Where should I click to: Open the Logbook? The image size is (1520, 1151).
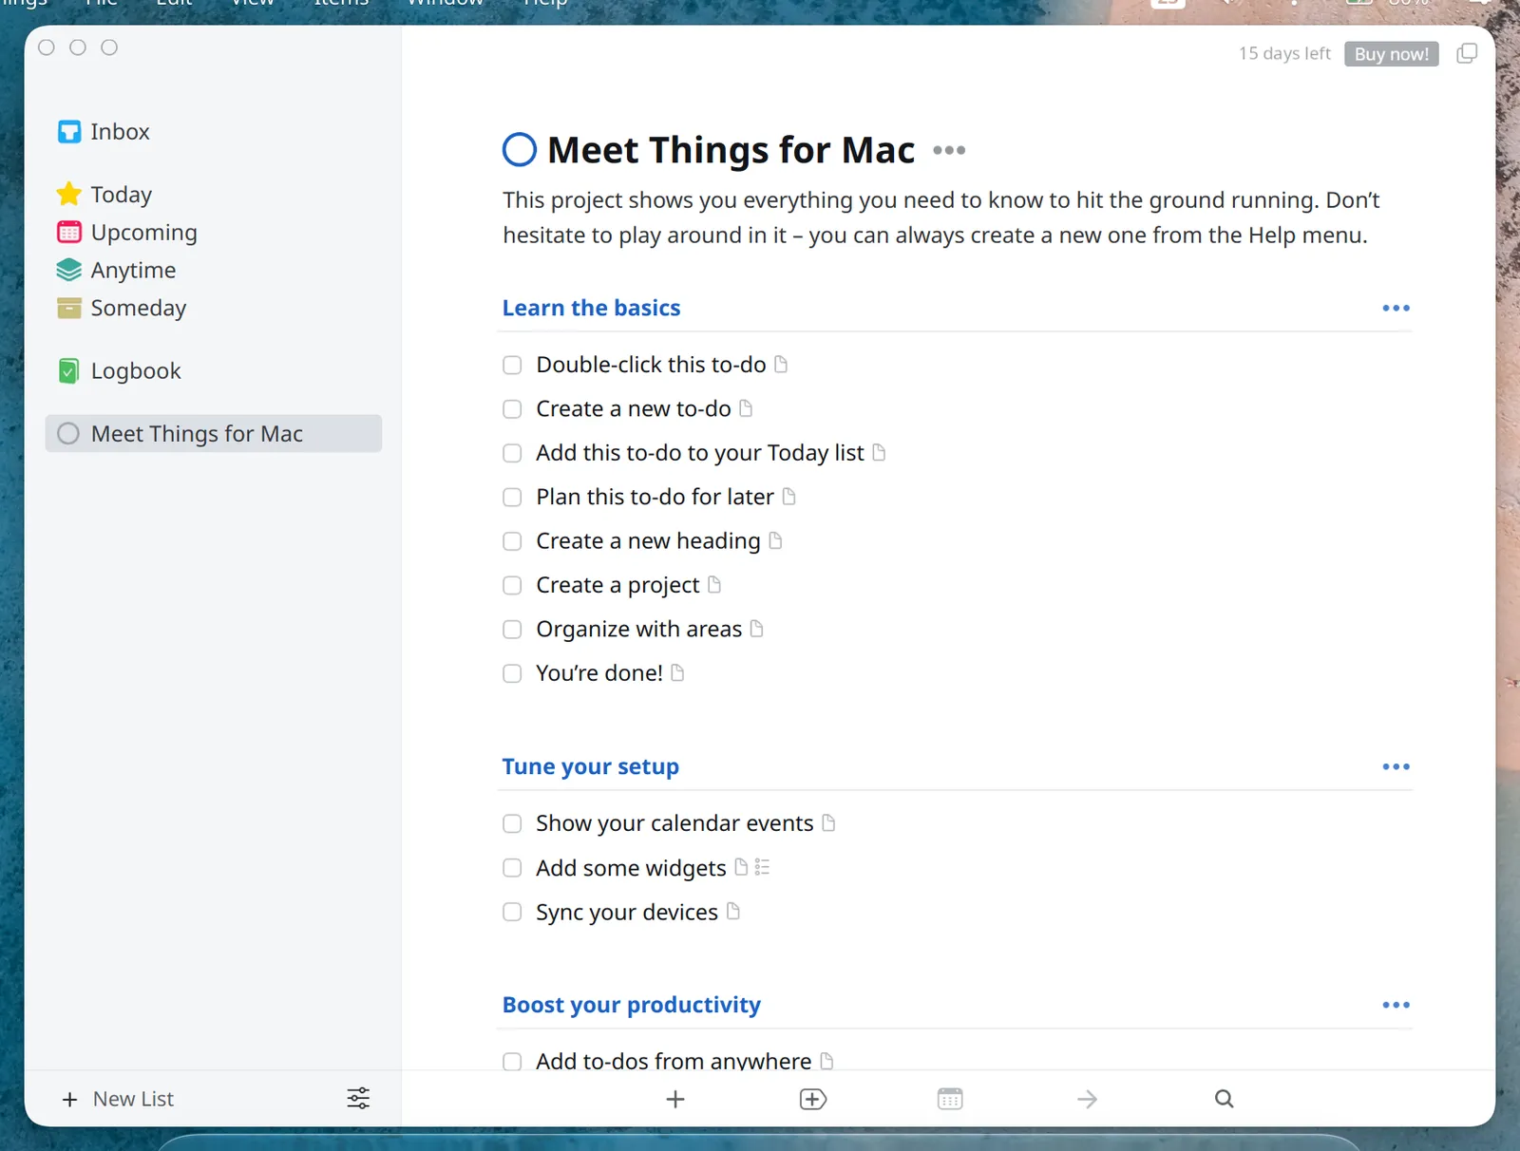pyautogui.click(x=119, y=371)
